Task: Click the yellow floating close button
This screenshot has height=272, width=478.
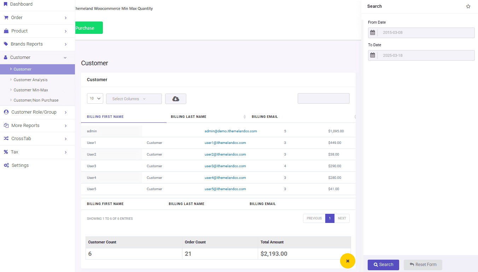Action: [348, 261]
